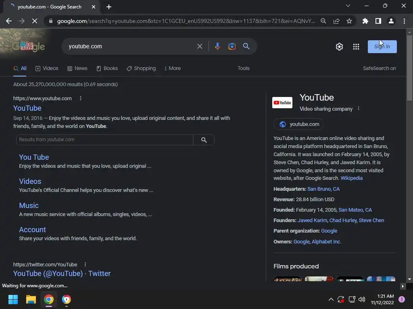Open the Chad Hurley founder link
The image size is (413, 309).
pyautogui.click(x=343, y=220)
